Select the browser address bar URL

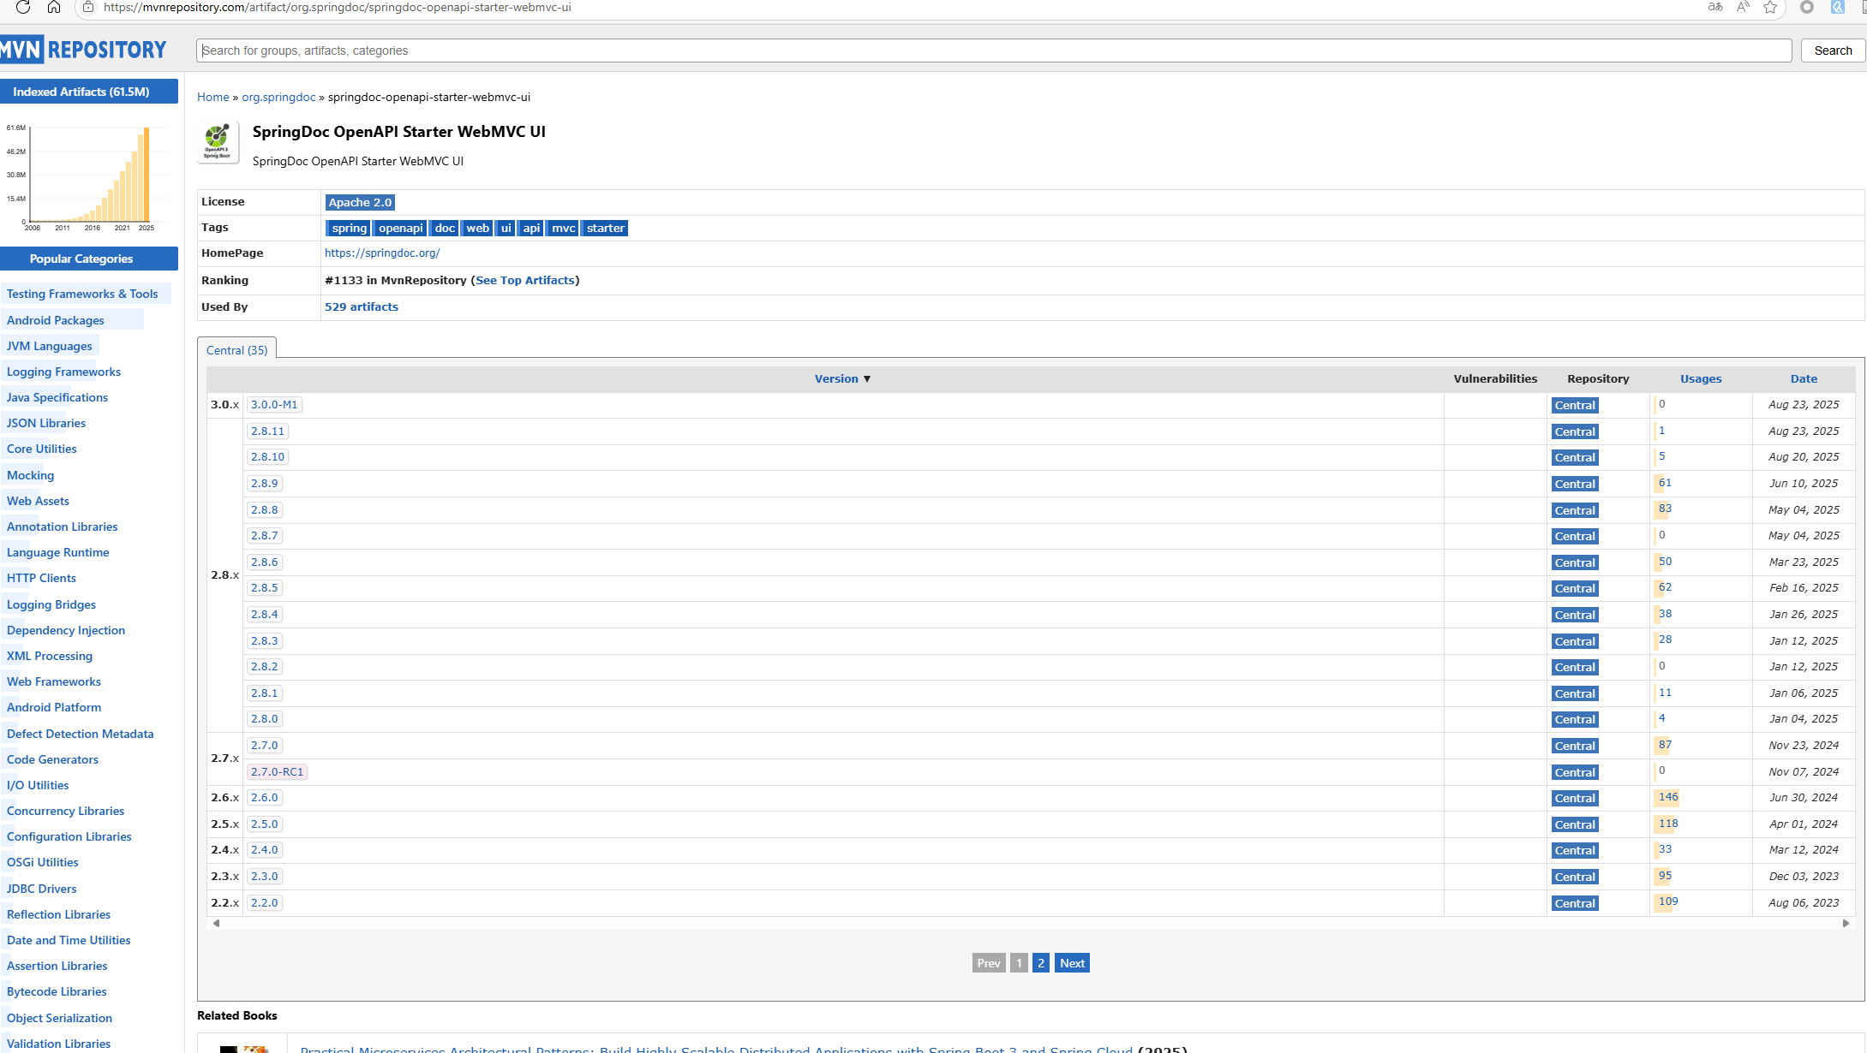(x=338, y=7)
